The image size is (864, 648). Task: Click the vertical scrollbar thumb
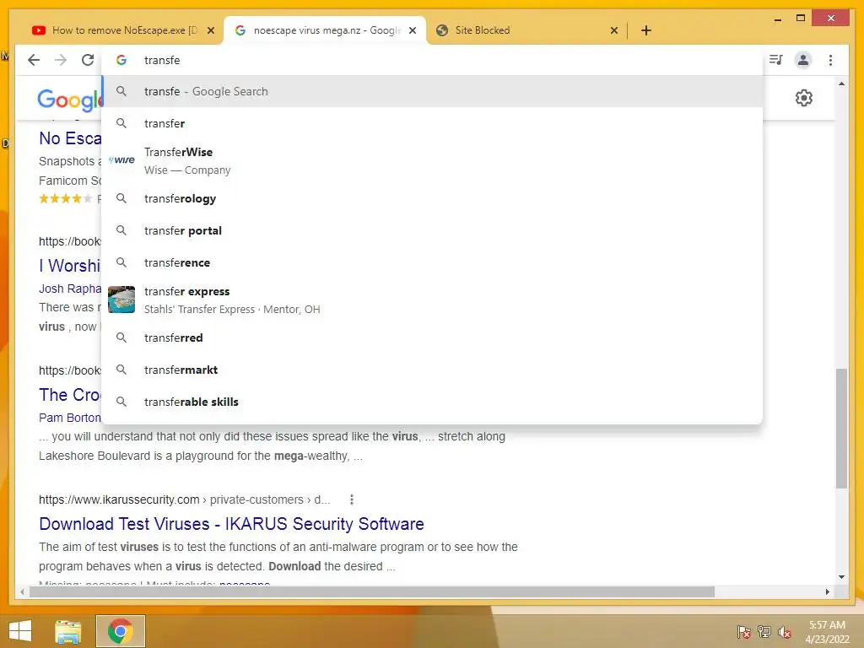[x=841, y=428]
